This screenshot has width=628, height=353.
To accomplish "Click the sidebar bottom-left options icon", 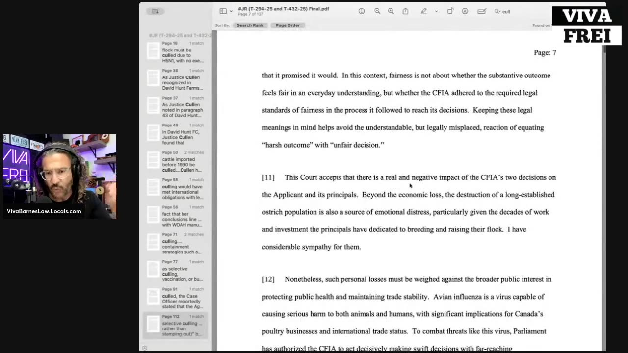I will click(x=144, y=348).
